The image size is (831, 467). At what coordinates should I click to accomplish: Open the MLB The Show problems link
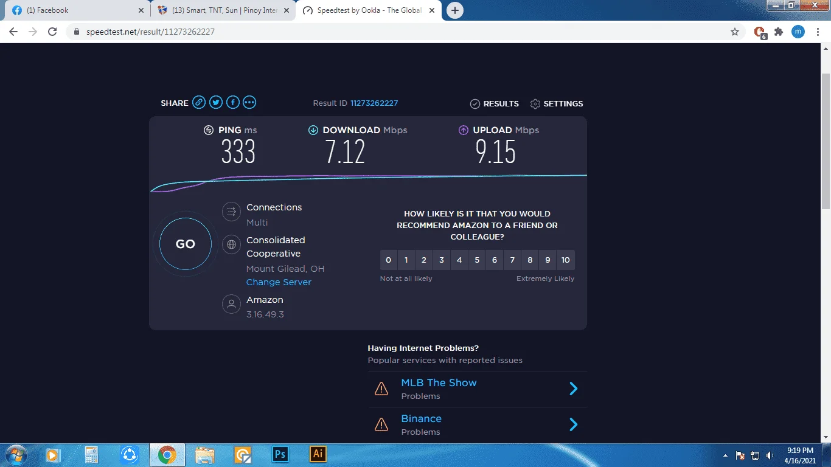coord(439,382)
